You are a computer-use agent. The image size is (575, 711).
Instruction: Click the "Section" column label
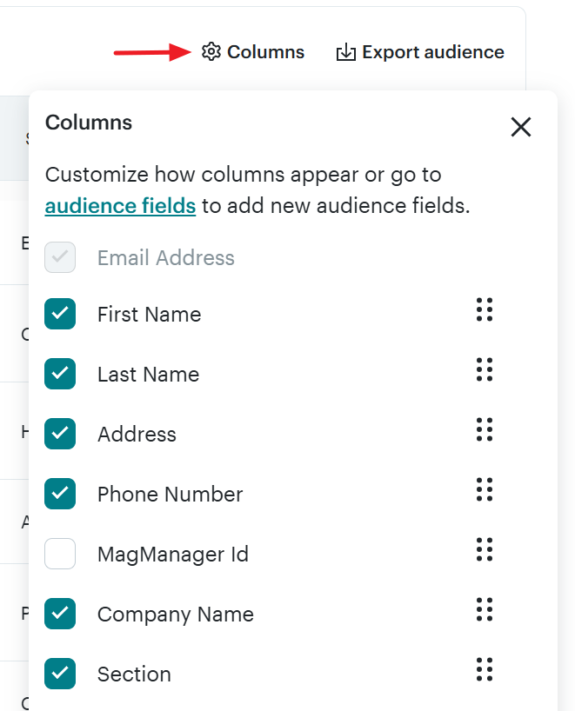[x=134, y=674]
